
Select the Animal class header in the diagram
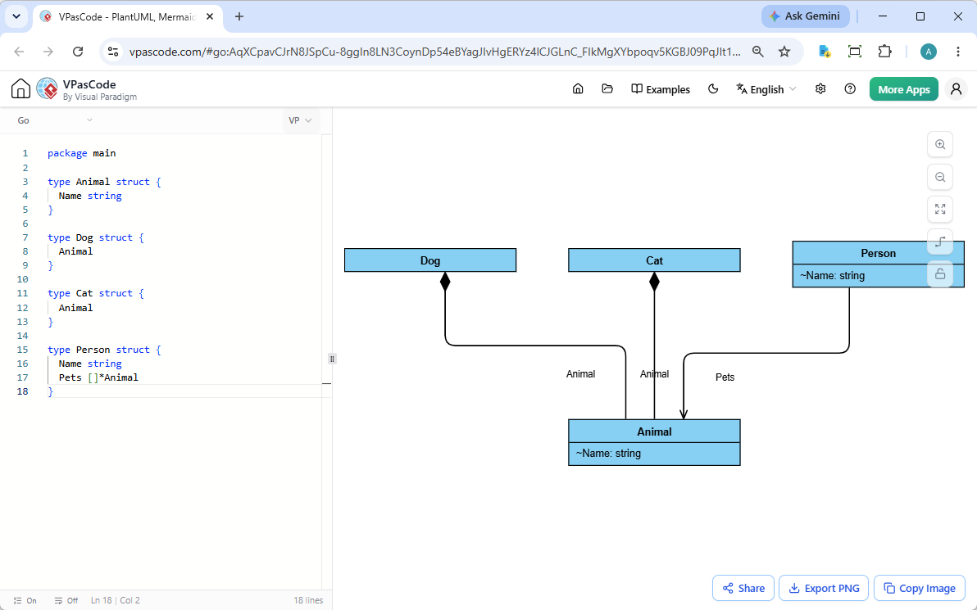tap(654, 432)
